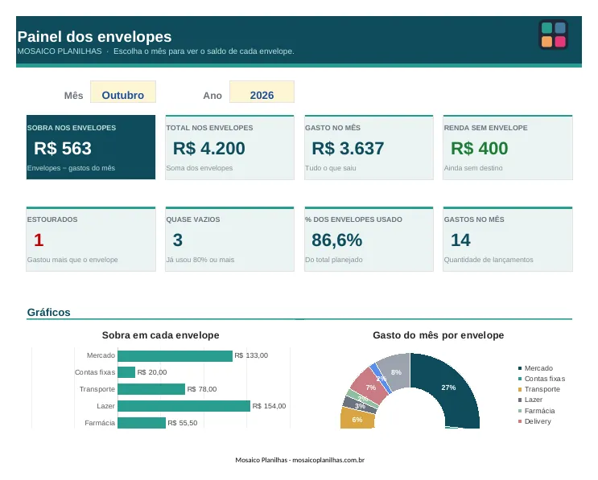
Task: Select the Mercado bar in the bar chart
Action: pyautogui.click(x=175, y=356)
